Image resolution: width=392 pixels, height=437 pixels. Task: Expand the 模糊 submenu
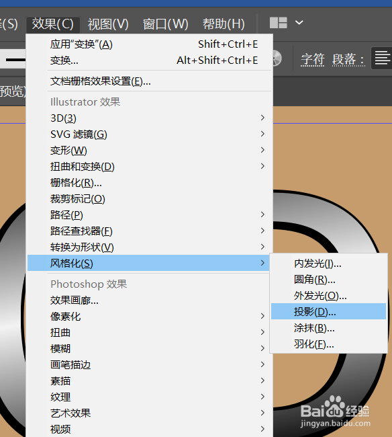150,349
